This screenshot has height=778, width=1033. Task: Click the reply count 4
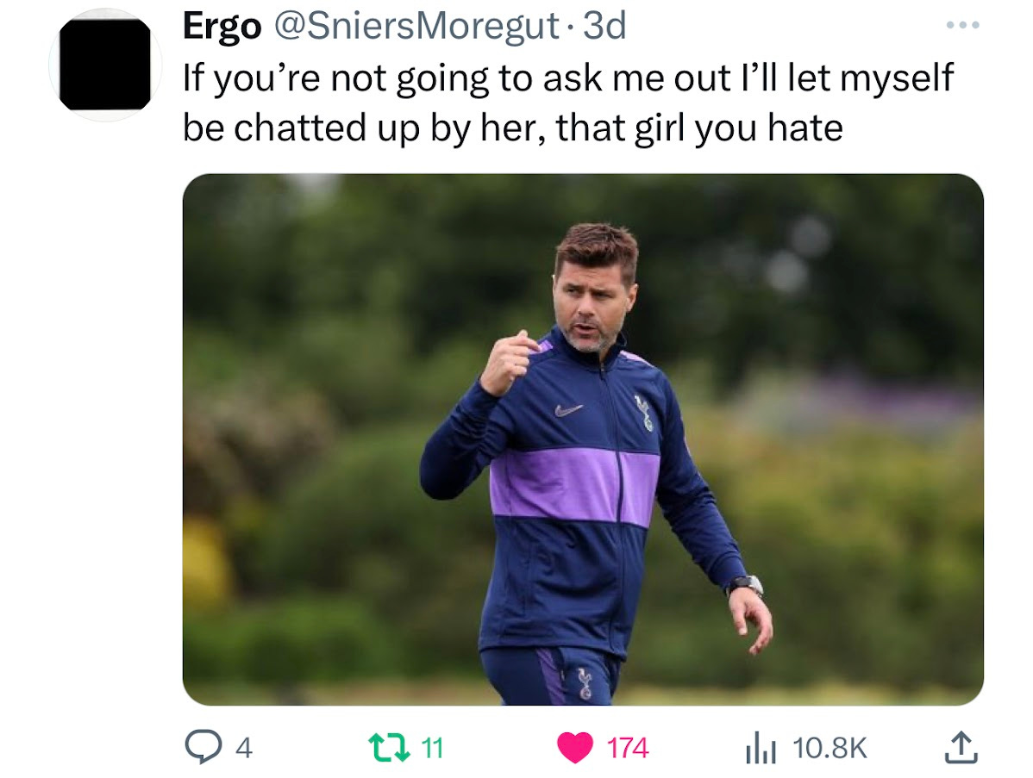coord(244,749)
